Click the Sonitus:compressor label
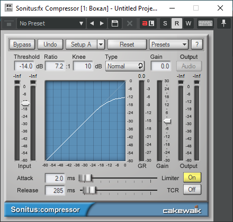Viewport: 233px width, 222px height. pos(45,210)
